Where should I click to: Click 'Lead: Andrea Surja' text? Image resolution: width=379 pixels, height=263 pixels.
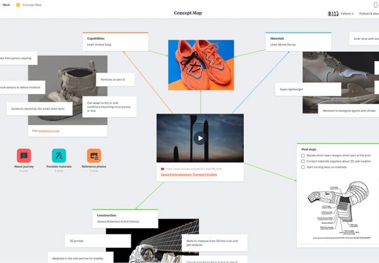99,45
